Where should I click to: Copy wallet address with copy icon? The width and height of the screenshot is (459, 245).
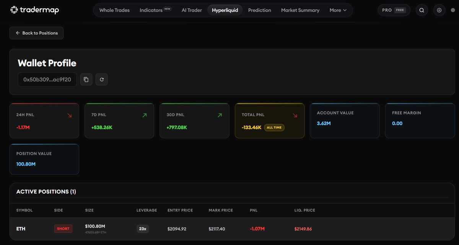(x=86, y=79)
